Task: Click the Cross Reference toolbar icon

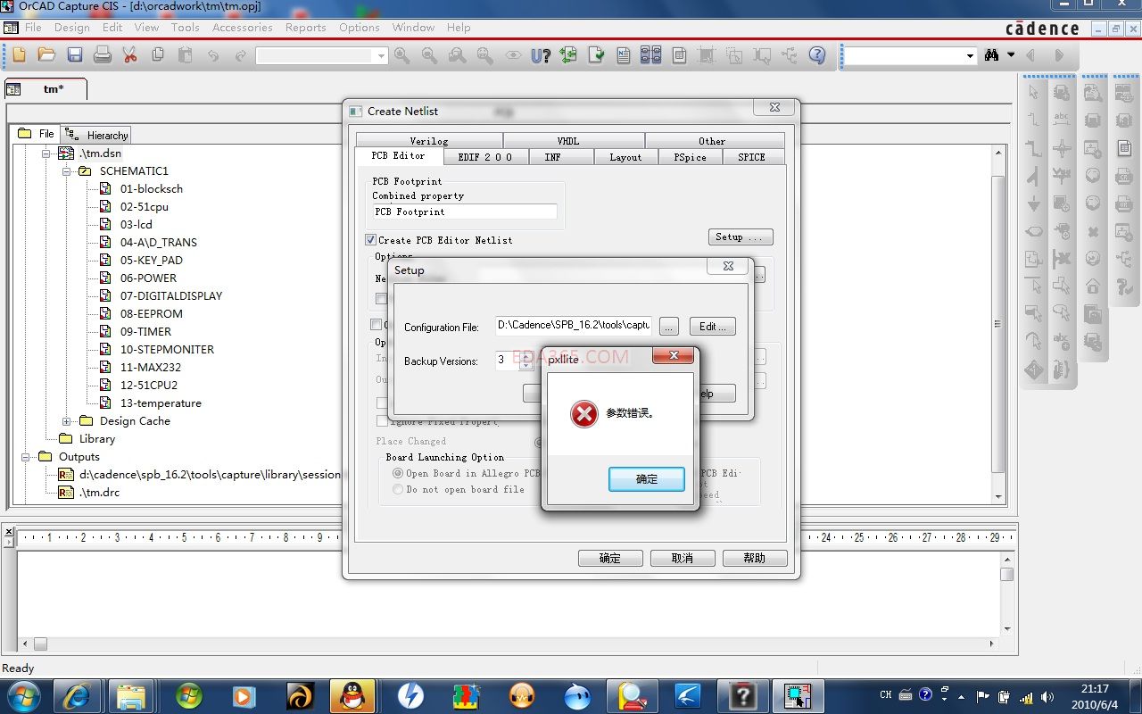Action: coord(651,55)
